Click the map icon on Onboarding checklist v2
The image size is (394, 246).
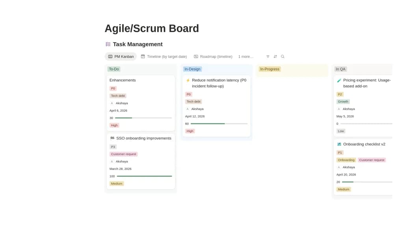pos(339,144)
